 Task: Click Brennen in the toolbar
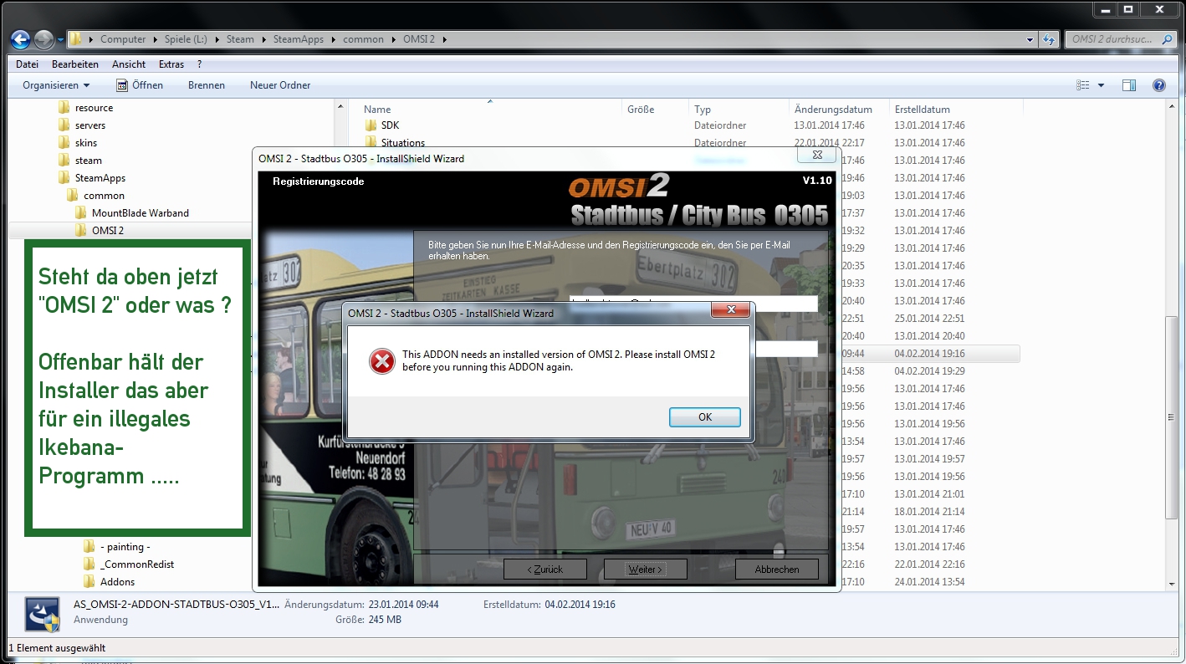click(207, 85)
